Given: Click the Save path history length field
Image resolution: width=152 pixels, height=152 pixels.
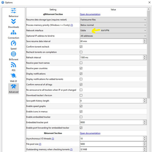Looking at the screenshot, I should [112, 101].
